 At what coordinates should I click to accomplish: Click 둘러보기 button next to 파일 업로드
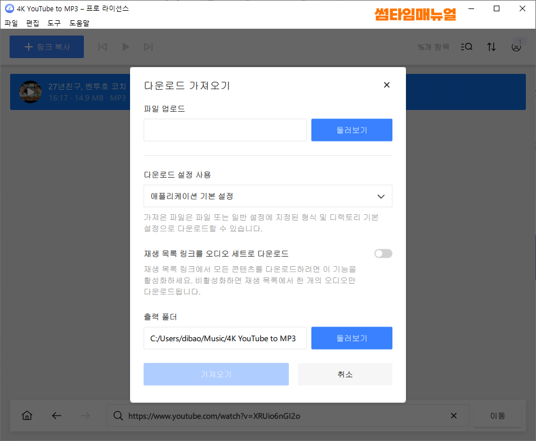(x=352, y=130)
